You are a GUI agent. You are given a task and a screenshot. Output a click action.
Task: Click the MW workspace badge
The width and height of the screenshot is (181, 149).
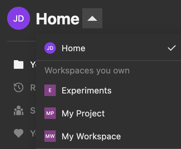click(x=50, y=136)
